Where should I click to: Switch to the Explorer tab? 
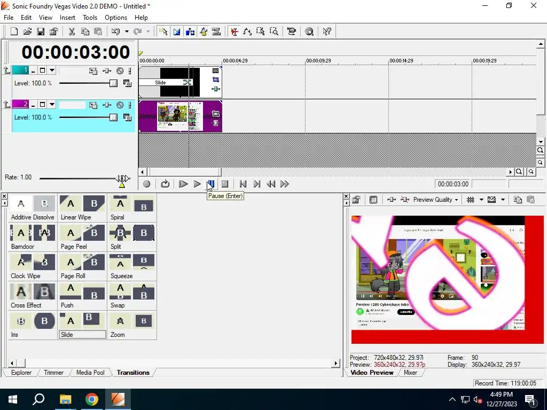(x=21, y=373)
